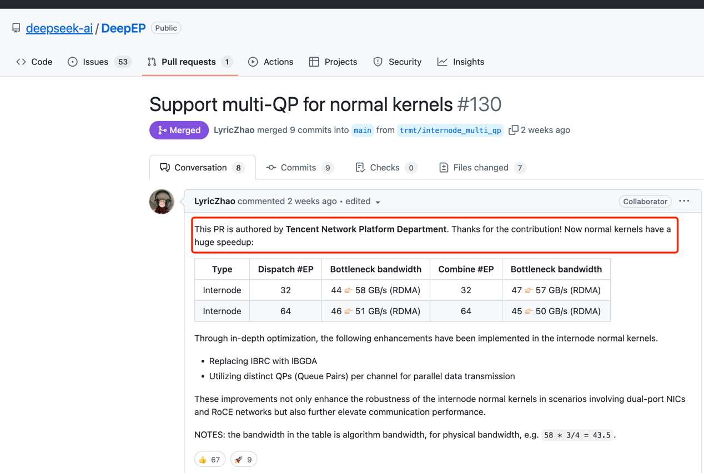Click the trmt/internode_multi_qp branch label
The image size is (704, 473).
click(x=450, y=130)
